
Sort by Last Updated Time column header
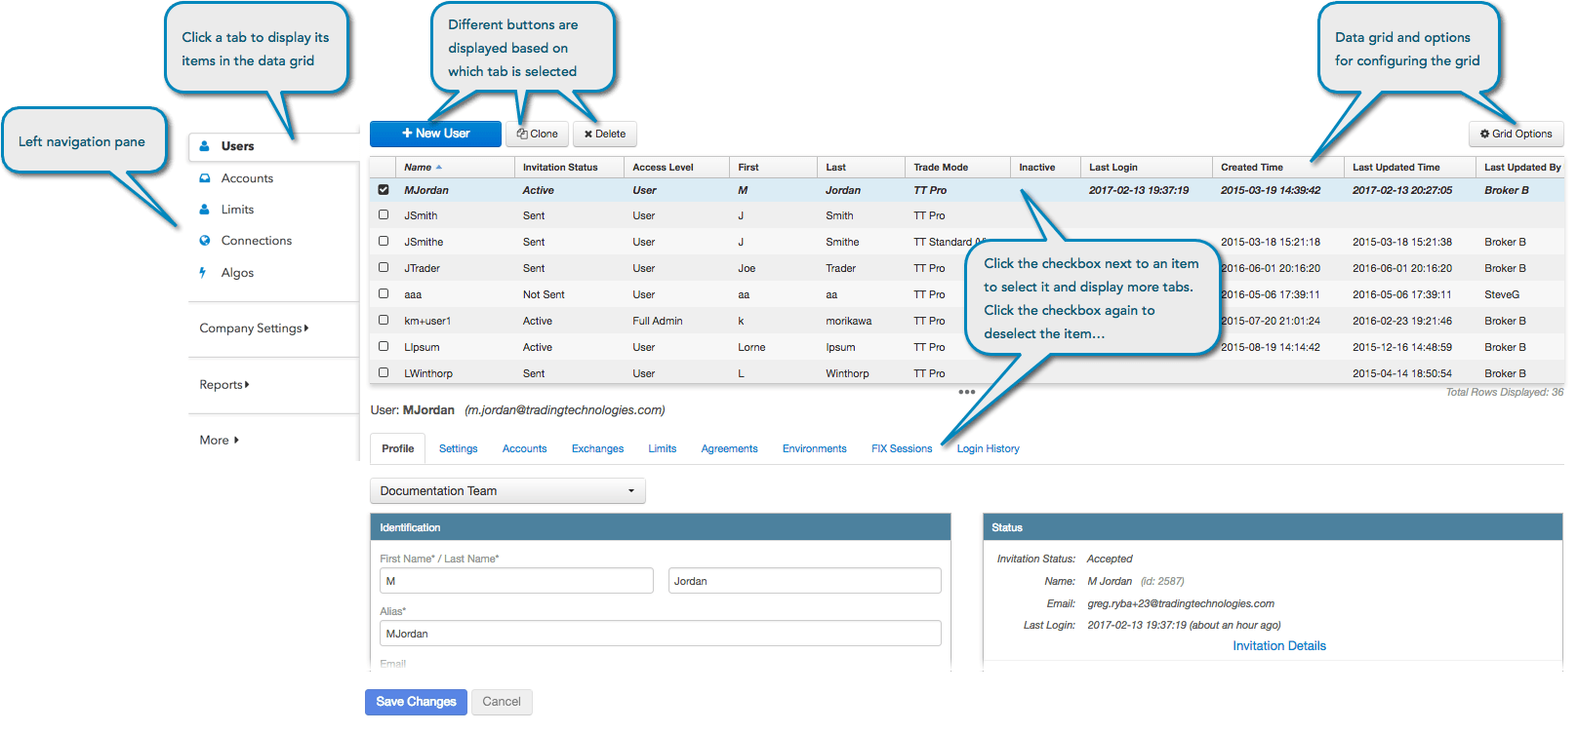[1396, 168]
